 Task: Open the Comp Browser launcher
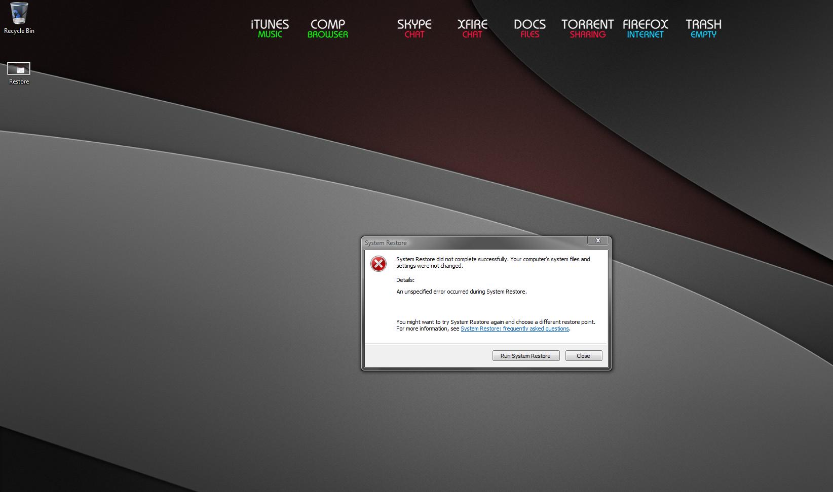327,29
